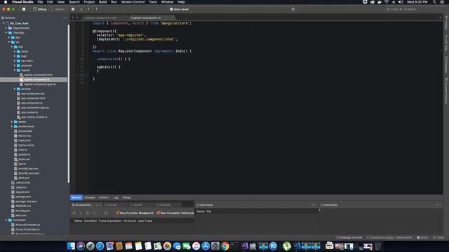Show the Errors pad
The width and height of the screenshot is (449, 252).
(x=422, y=238)
